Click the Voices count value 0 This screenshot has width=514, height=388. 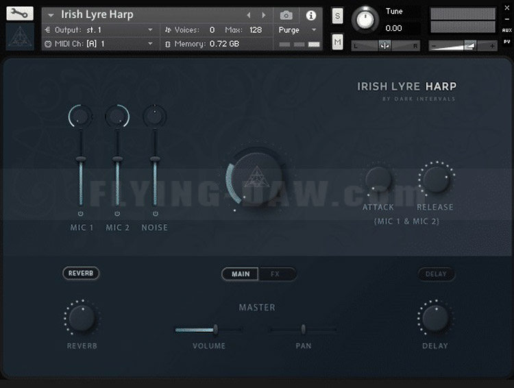click(x=212, y=30)
